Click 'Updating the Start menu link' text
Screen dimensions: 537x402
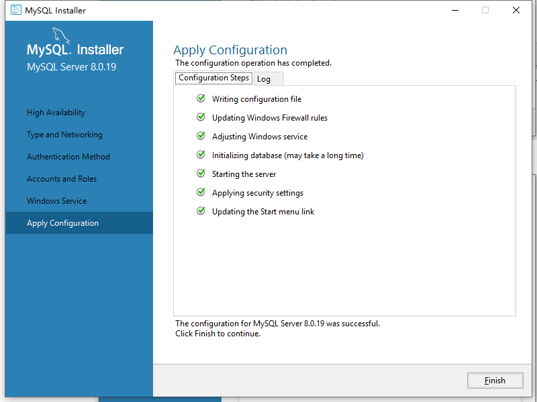pyautogui.click(x=263, y=212)
